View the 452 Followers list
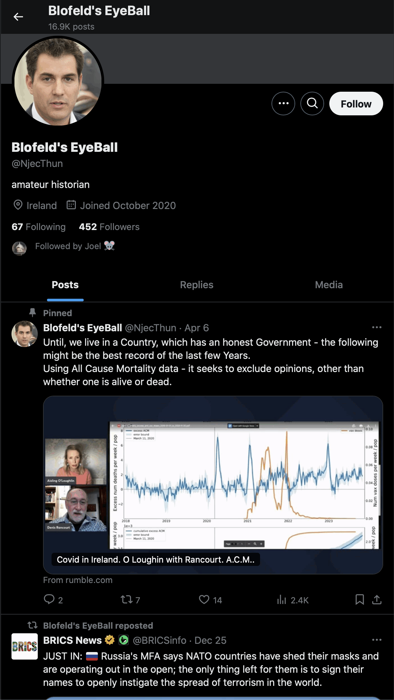 point(109,227)
